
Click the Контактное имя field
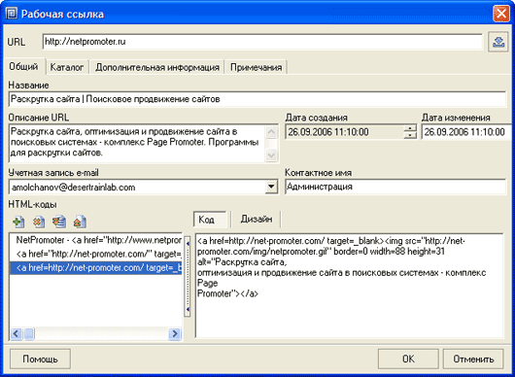click(x=395, y=187)
